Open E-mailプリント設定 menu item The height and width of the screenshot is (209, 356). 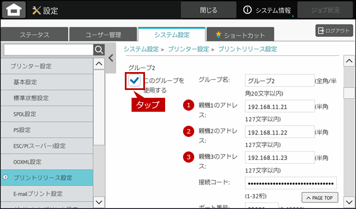click(47, 193)
